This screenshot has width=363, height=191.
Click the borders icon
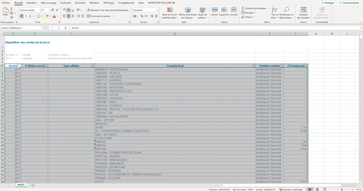click(38, 16)
